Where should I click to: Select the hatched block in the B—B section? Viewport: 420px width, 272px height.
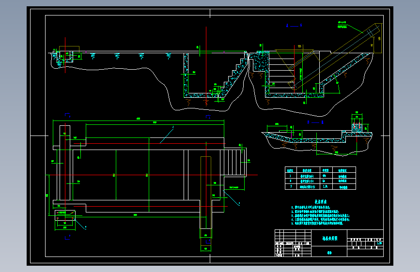tap(357, 128)
